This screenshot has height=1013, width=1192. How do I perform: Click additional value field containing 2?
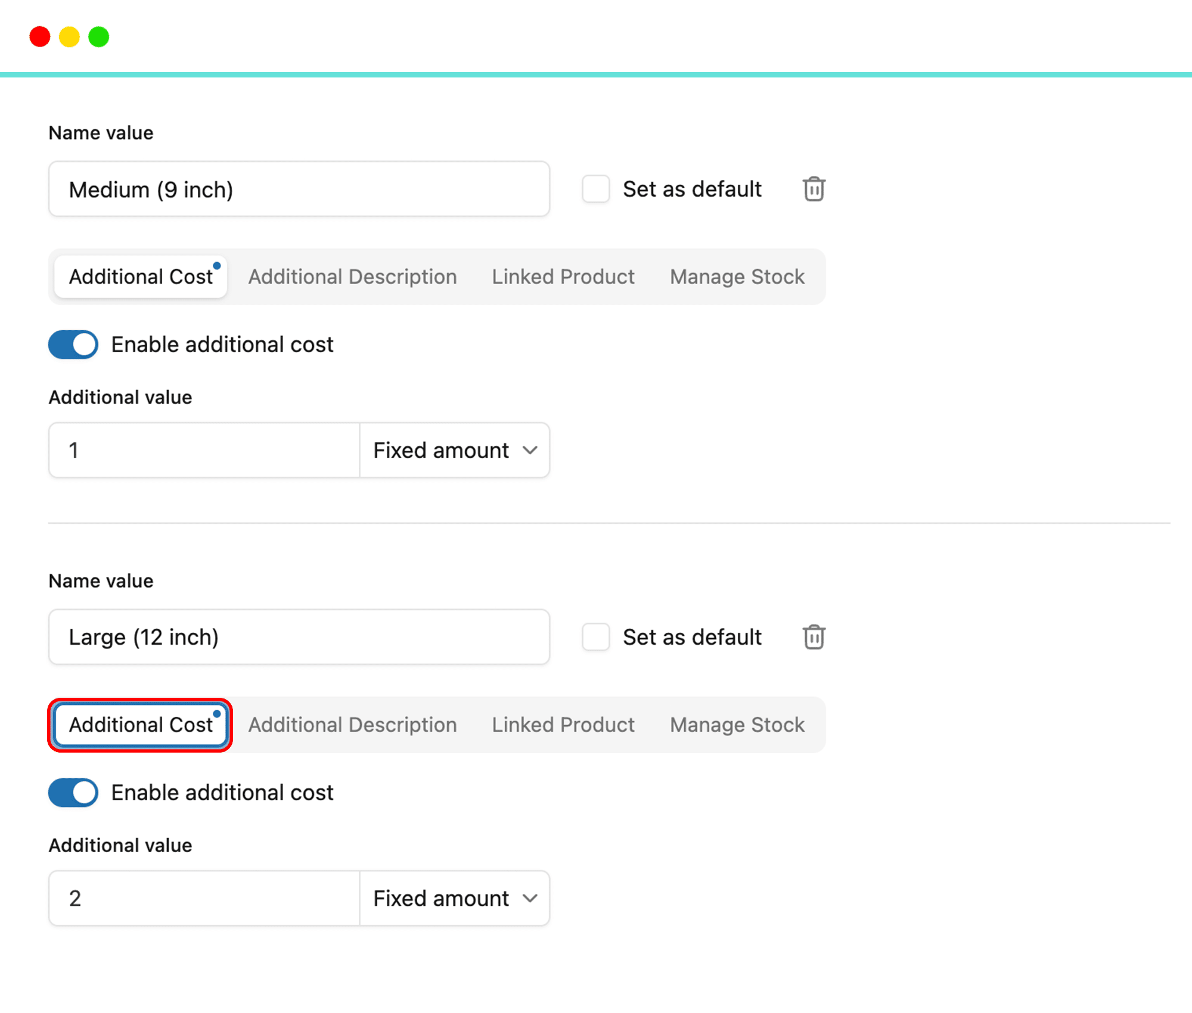pos(204,898)
